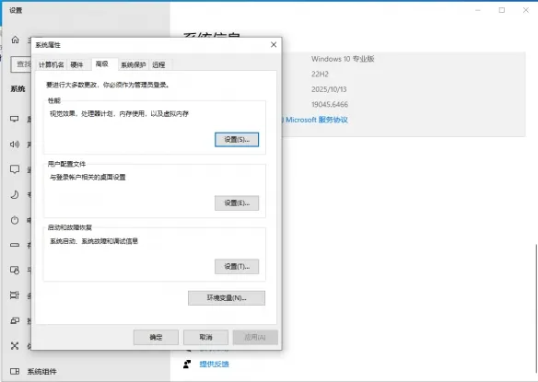This screenshot has width=538, height=382.
Task: Select the Windows 10 专业版 edition text
Action: click(x=343, y=59)
